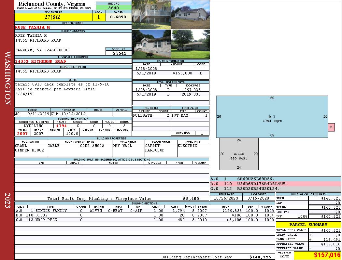Click the green record number 3640 field

point(114,7)
